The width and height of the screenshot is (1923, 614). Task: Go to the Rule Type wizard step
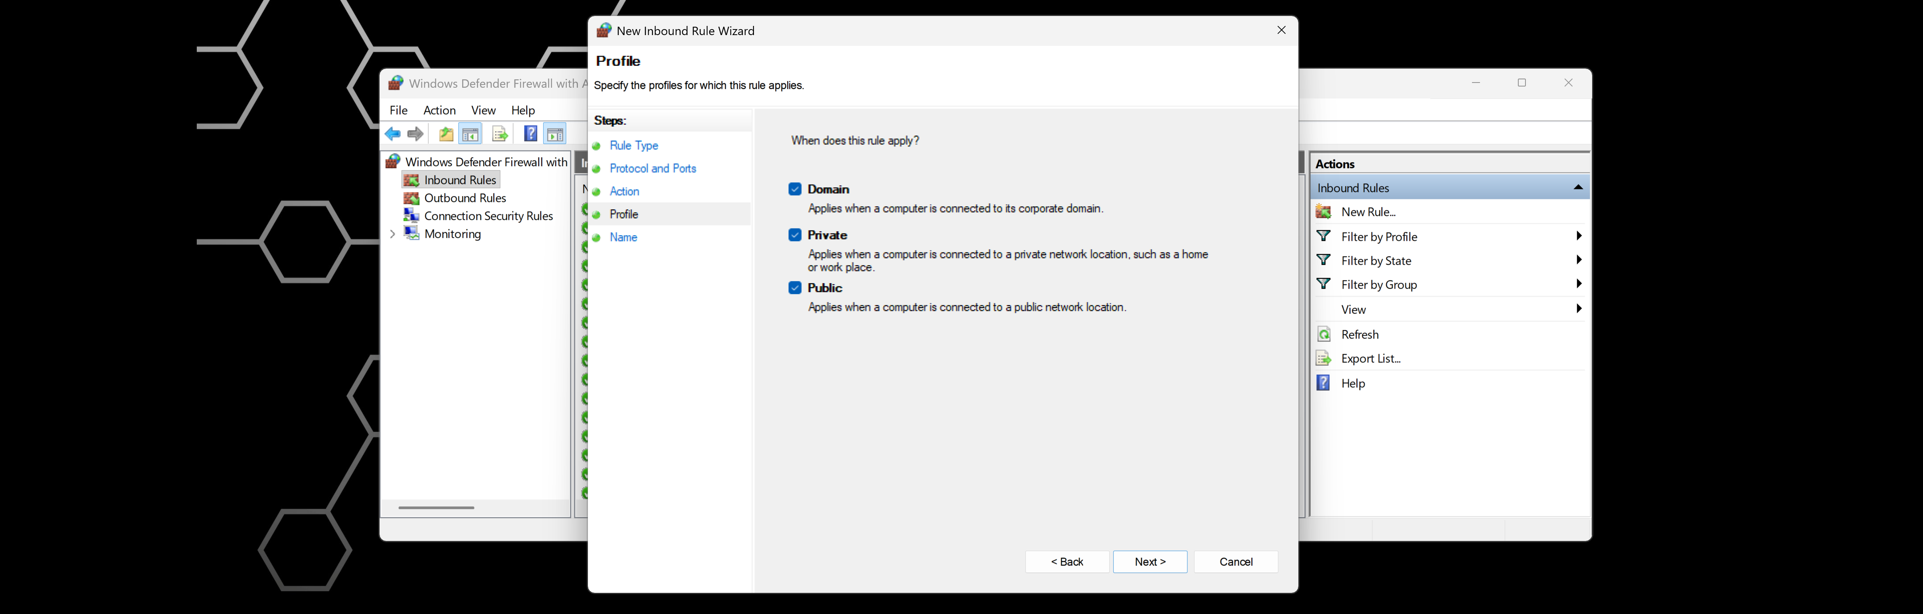[634, 146]
